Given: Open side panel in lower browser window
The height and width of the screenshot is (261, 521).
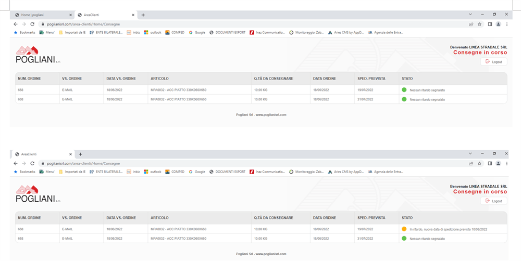Looking at the screenshot, I should tap(490, 163).
